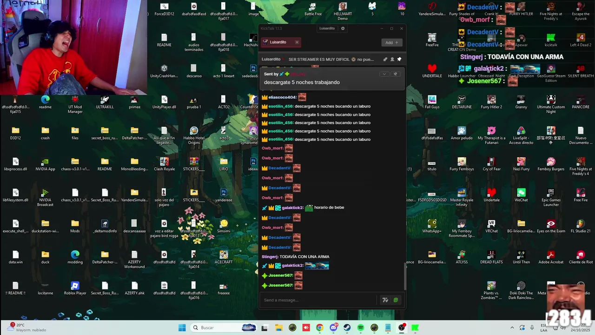
Task: Select LiveSplit shortcut desktop icon
Action: point(521,135)
